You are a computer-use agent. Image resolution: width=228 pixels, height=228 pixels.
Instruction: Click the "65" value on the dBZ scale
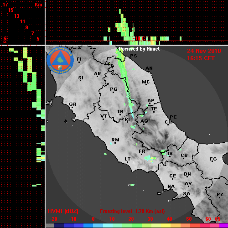pyautogui.click(x=218, y=219)
